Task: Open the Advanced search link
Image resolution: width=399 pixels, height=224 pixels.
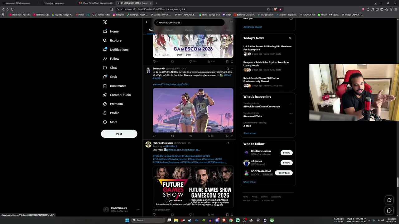Action: [252, 27]
